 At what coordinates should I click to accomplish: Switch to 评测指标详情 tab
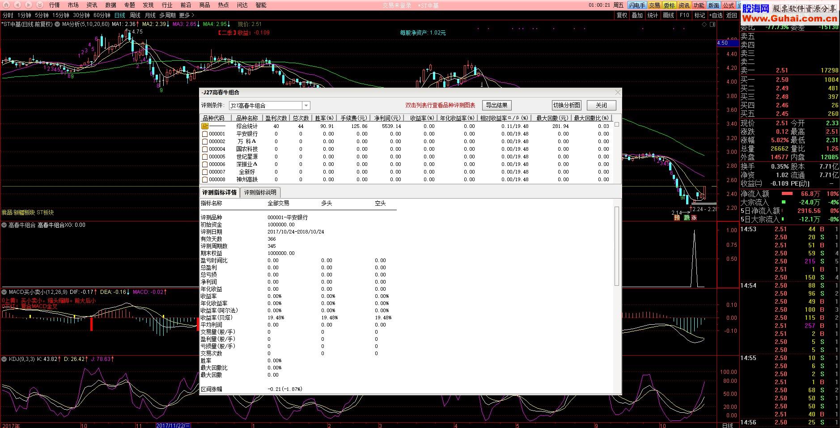coord(219,192)
